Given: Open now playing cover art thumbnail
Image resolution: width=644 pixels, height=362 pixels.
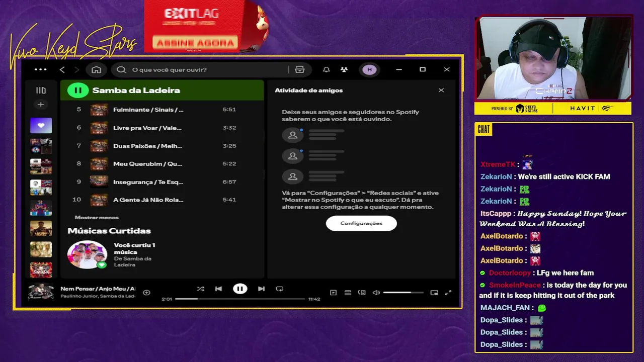Looking at the screenshot, I should click(x=41, y=292).
